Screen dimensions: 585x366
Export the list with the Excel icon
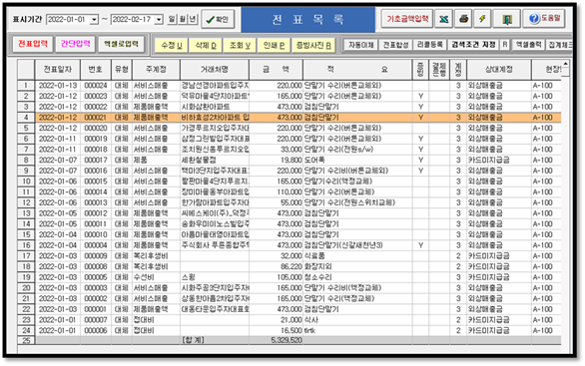pyautogui.click(x=443, y=19)
